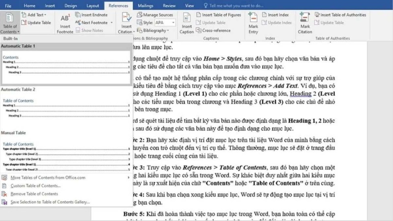Select the Automatic Table 1 preview
This screenshot has height=221, width=393.
click(x=65, y=64)
